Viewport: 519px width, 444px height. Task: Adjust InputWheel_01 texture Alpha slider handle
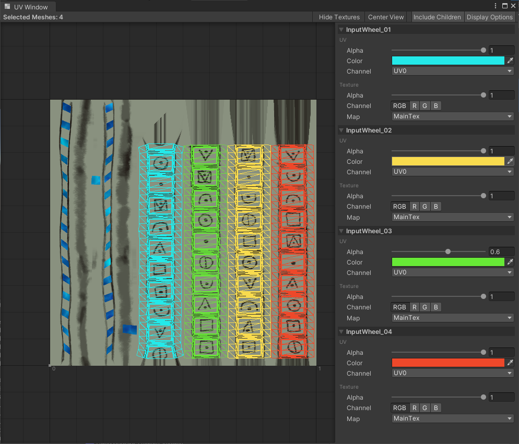pos(483,95)
